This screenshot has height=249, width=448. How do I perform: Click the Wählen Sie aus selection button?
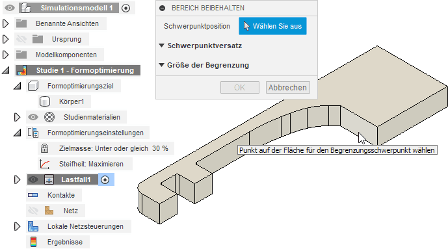pyautogui.click(x=272, y=26)
